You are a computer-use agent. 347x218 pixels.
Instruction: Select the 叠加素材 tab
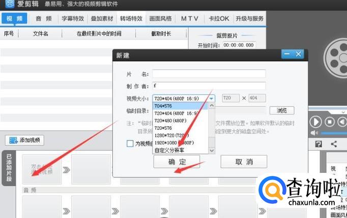[x=102, y=19]
